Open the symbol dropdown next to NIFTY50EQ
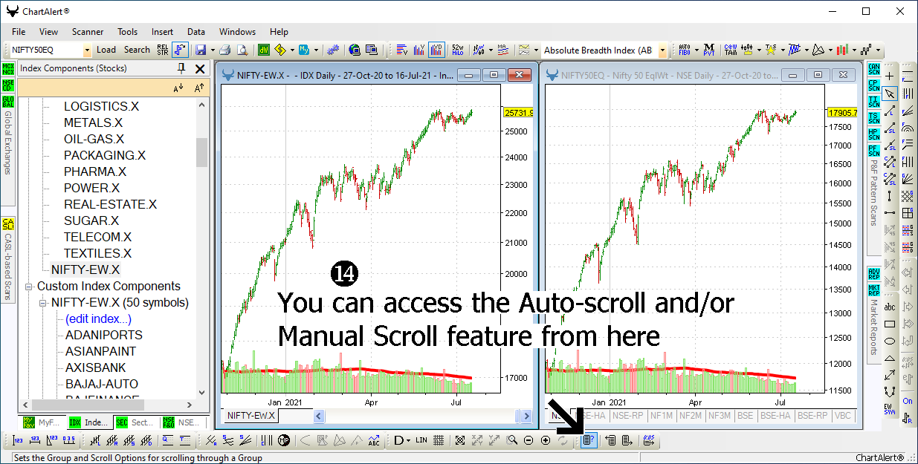The image size is (918, 464). click(87, 50)
